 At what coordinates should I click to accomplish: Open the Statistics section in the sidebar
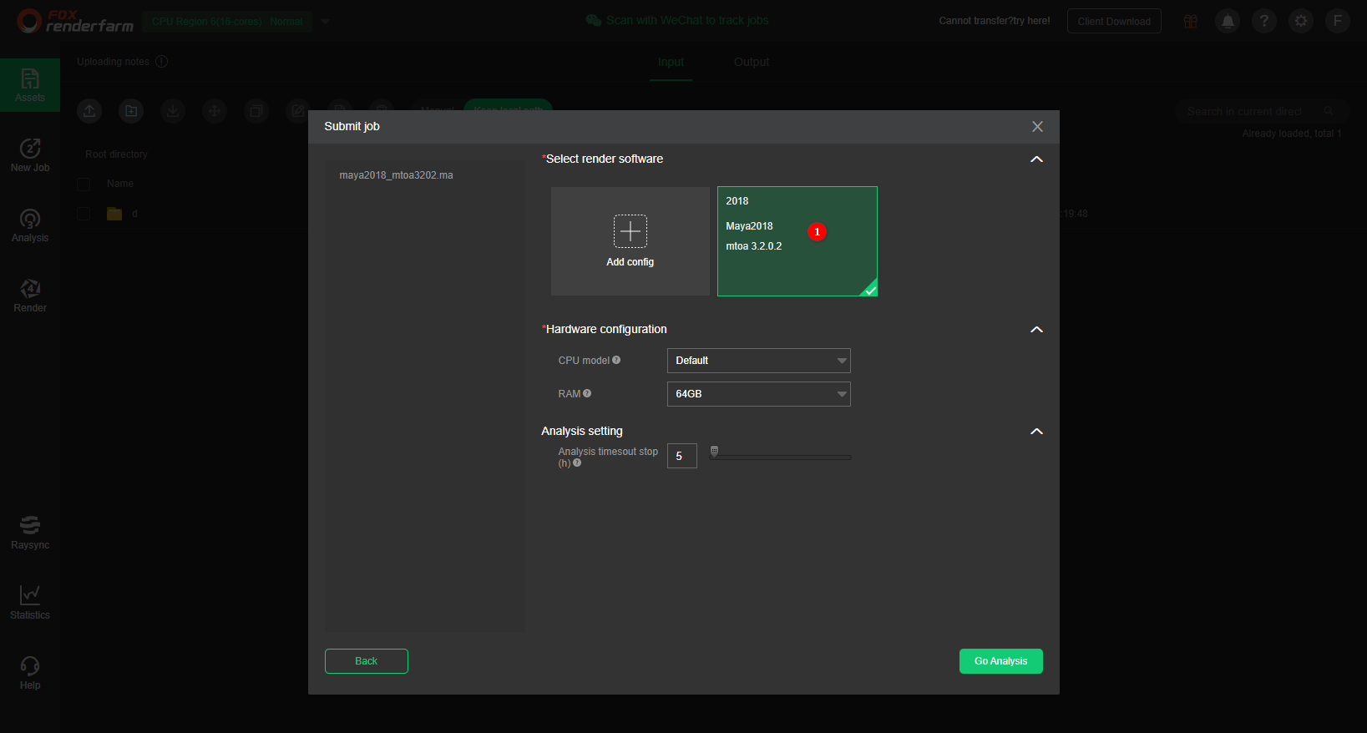coord(30,603)
